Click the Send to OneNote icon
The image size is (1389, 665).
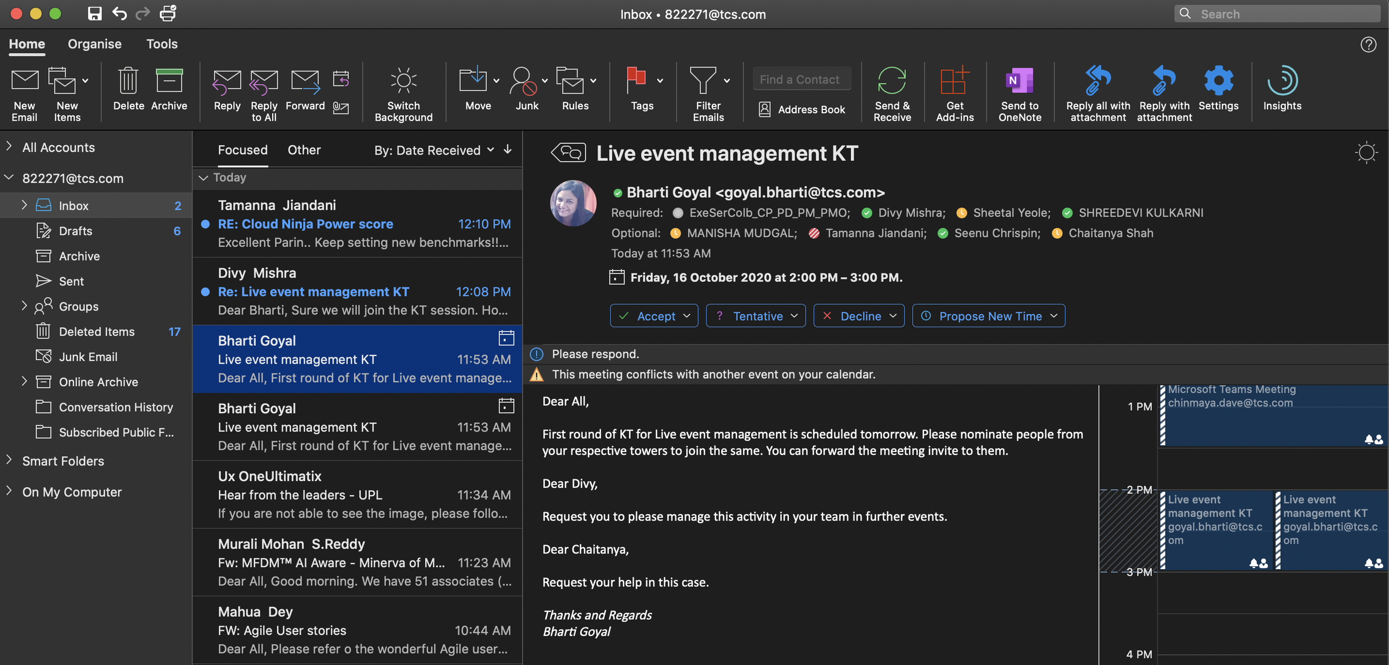coord(1019,82)
